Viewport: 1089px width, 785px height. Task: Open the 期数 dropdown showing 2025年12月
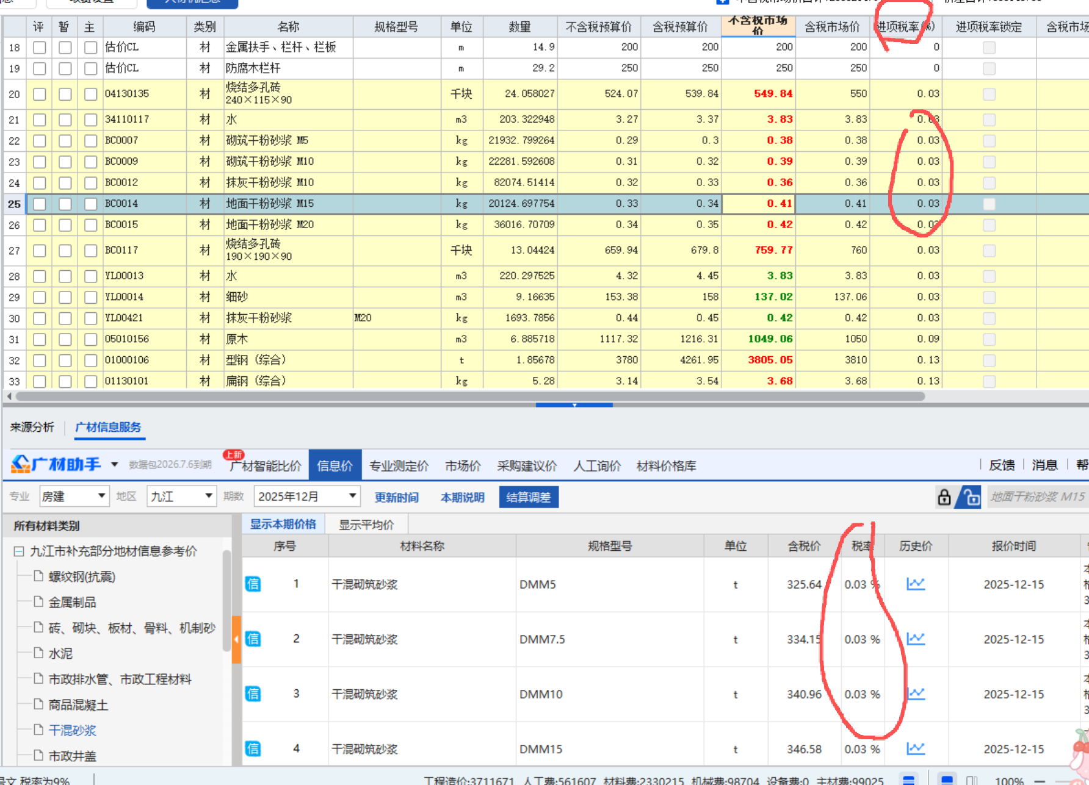(x=307, y=496)
